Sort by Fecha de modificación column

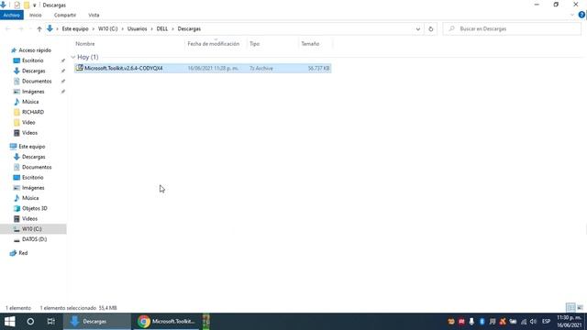click(214, 44)
